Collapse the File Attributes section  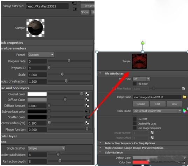click(x=100, y=73)
